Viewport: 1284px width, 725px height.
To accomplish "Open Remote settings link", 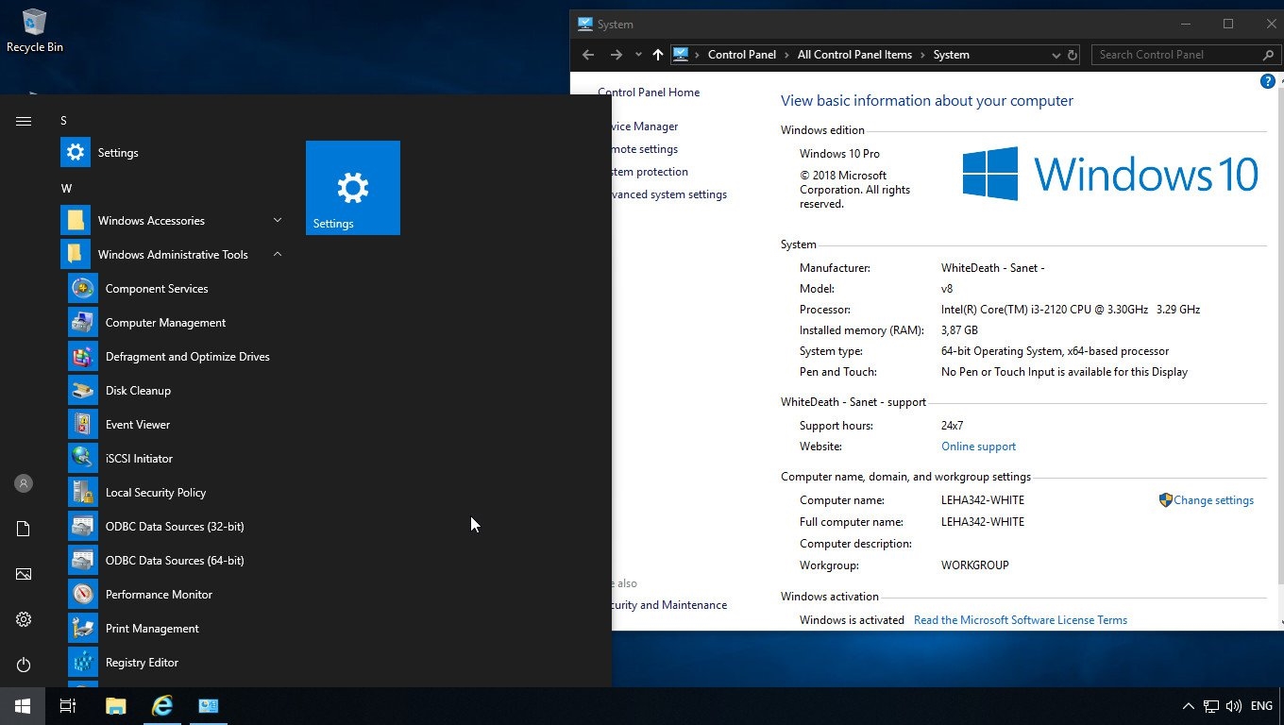I will click(x=645, y=149).
